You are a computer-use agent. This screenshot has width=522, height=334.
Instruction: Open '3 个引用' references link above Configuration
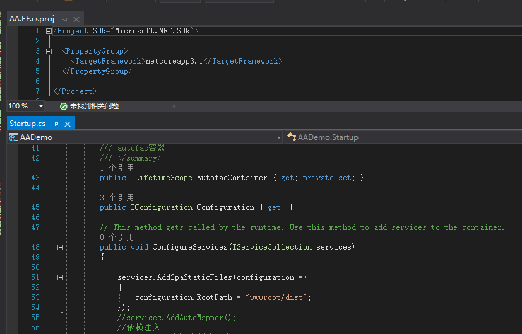(117, 197)
